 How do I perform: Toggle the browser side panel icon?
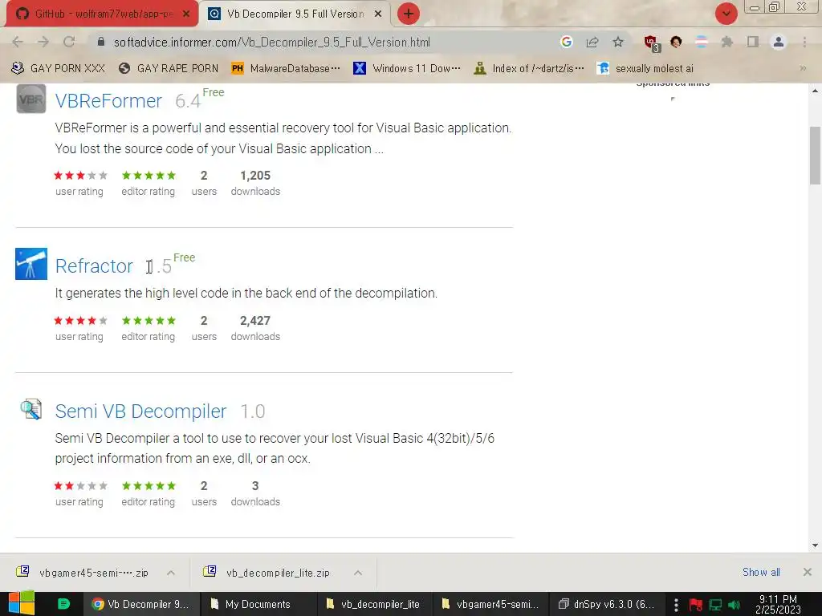click(753, 42)
